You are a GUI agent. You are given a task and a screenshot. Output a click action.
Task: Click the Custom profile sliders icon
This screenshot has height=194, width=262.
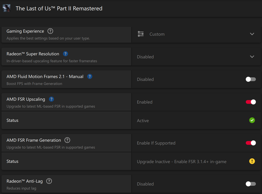click(141, 34)
